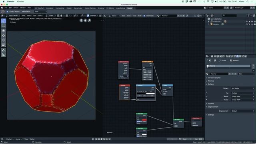Activate the Move tool in the viewport toolbar
Image resolution: width=256 pixels, height=144 pixels.
click(x=4, y=36)
